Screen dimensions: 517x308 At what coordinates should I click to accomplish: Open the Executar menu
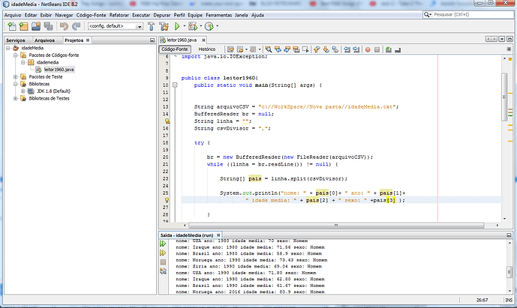[x=141, y=15]
